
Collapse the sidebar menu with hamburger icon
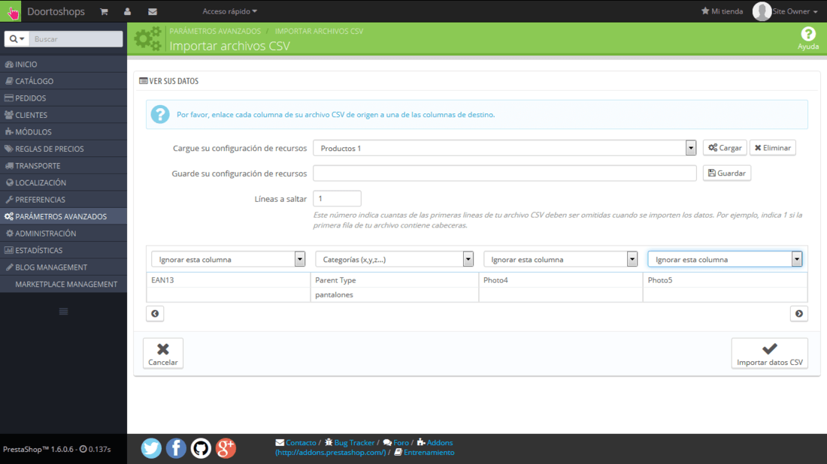[63, 312]
